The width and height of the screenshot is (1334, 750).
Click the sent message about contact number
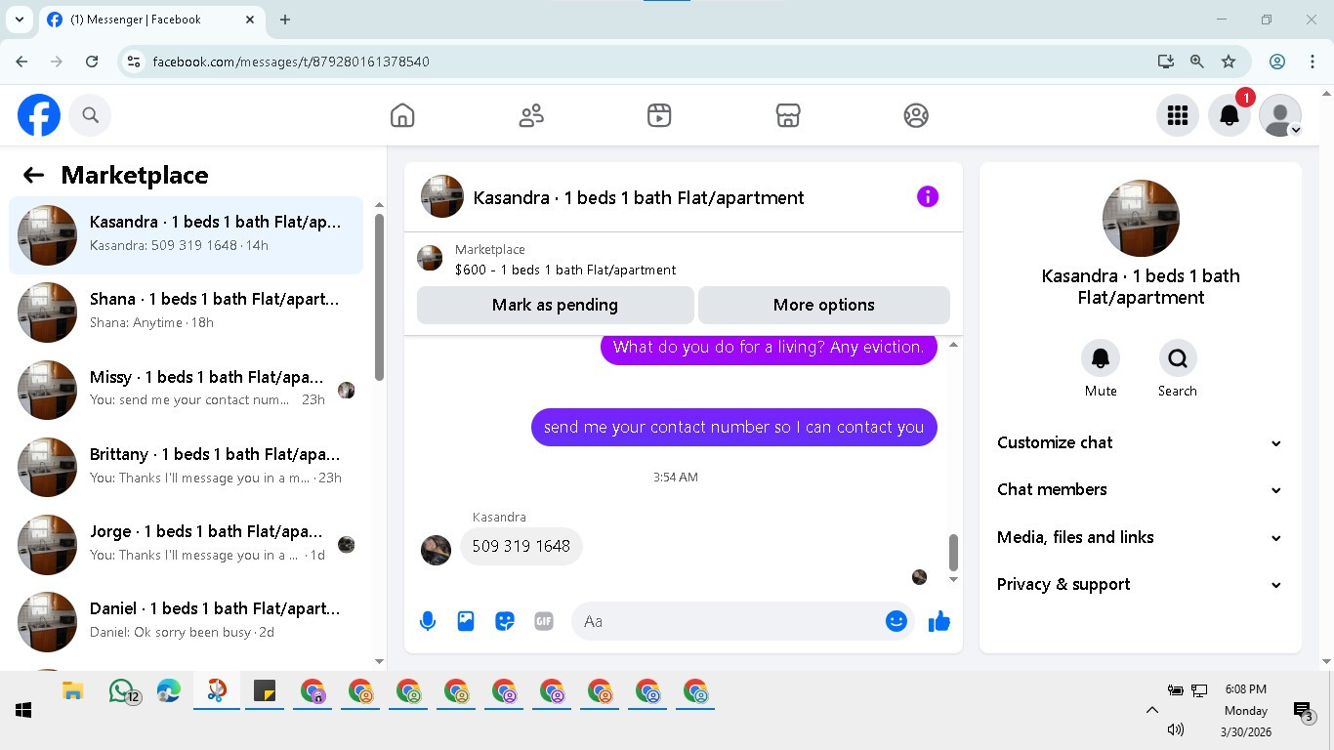click(733, 427)
